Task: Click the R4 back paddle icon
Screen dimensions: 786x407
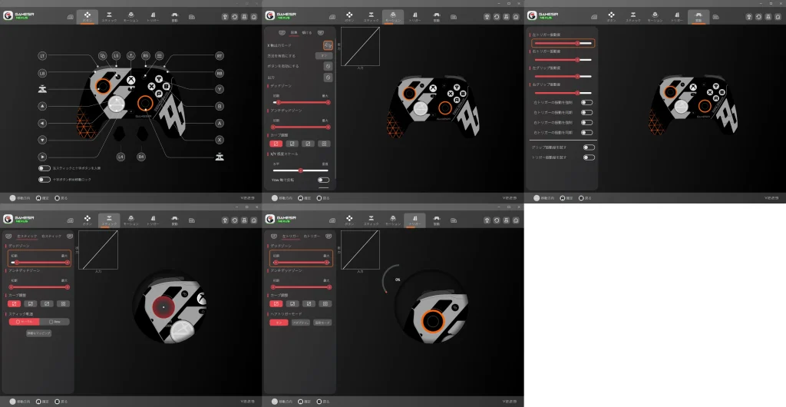Action: point(141,157)
